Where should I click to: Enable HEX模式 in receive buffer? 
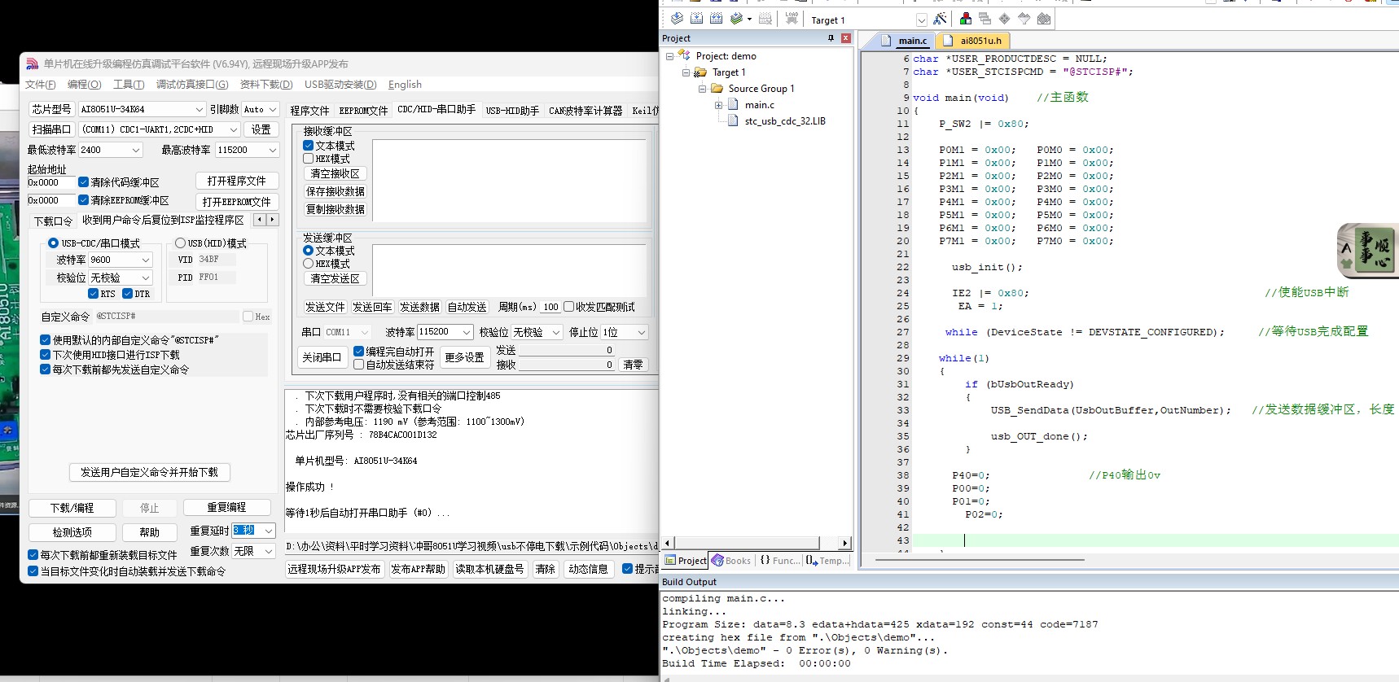(x=308, y=159)
